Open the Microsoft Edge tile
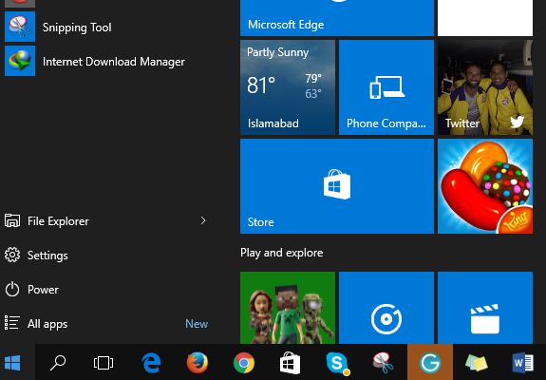The height and width of the screenshot is (380, 546). pyautogui.click(x=337, y=18)
